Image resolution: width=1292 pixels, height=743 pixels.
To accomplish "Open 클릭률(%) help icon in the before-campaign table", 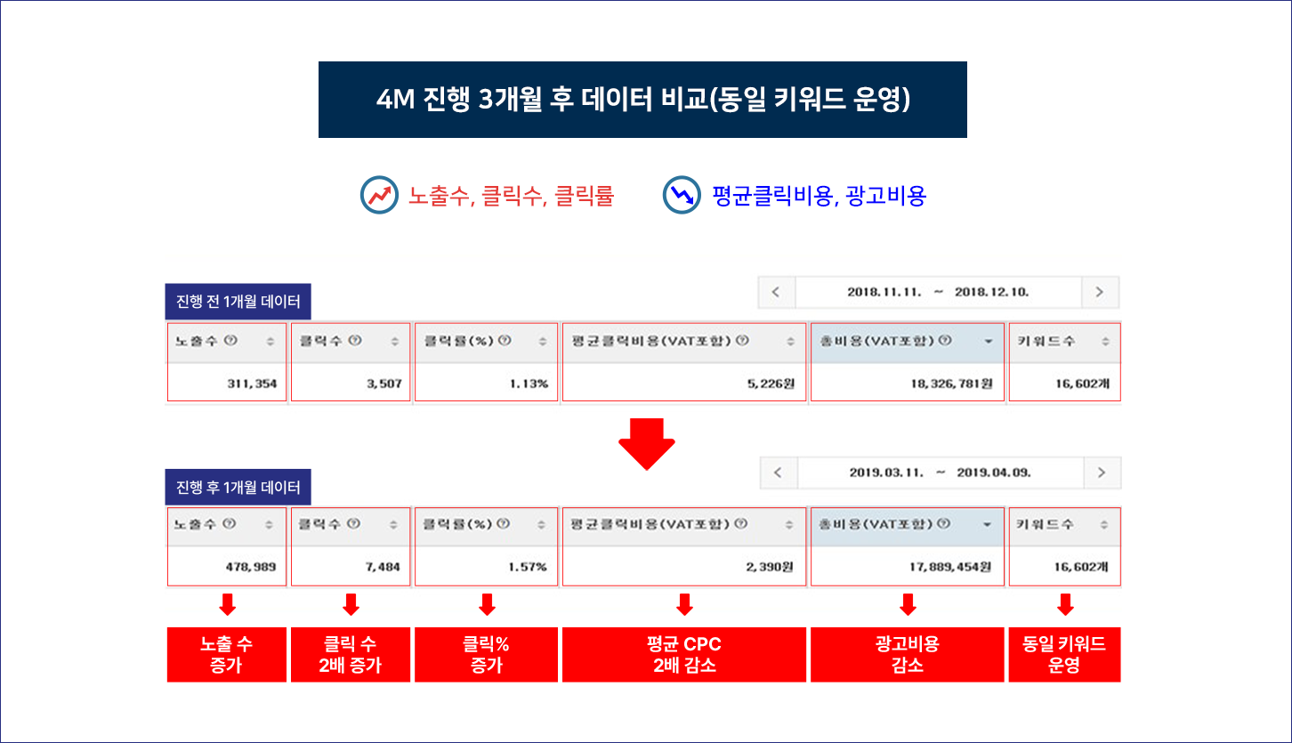I will [505, 341].
